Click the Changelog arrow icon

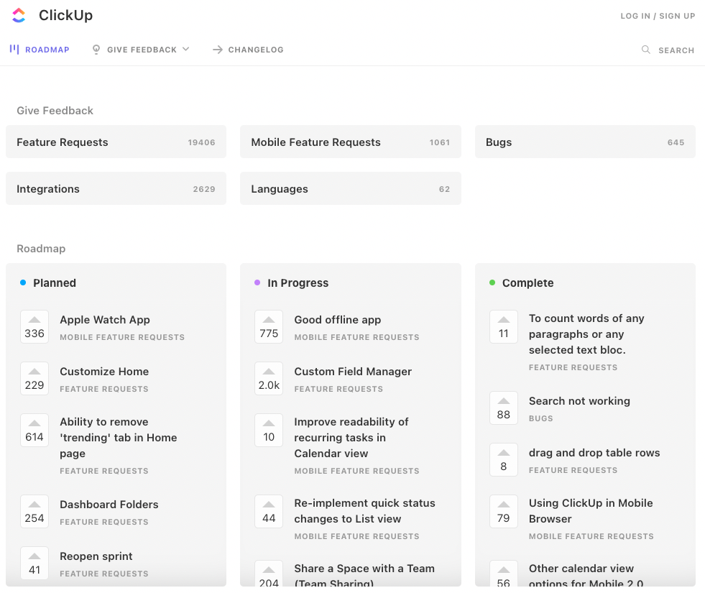(x=218, y=50)
